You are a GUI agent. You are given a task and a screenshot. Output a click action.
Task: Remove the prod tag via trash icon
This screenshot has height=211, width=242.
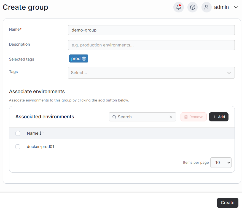point(84,59)
